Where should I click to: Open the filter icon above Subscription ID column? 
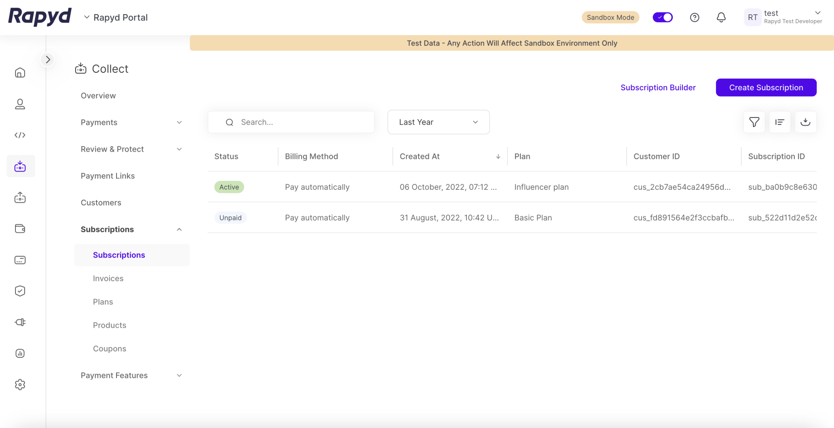pos(754,122)
